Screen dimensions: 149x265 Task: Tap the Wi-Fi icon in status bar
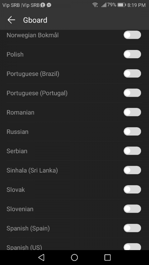(x=95, y=5)
